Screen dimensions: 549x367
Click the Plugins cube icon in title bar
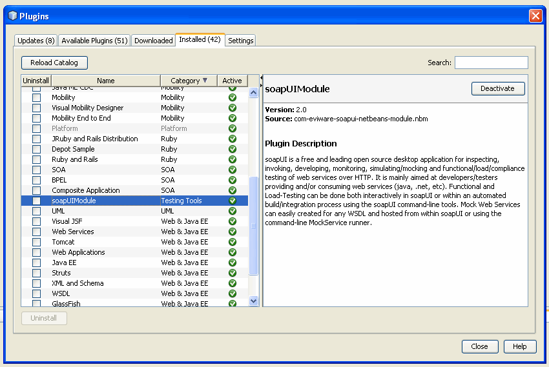point(12,15)
